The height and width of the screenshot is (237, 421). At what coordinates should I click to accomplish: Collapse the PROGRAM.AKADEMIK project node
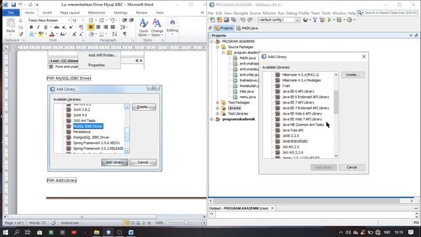212,41
